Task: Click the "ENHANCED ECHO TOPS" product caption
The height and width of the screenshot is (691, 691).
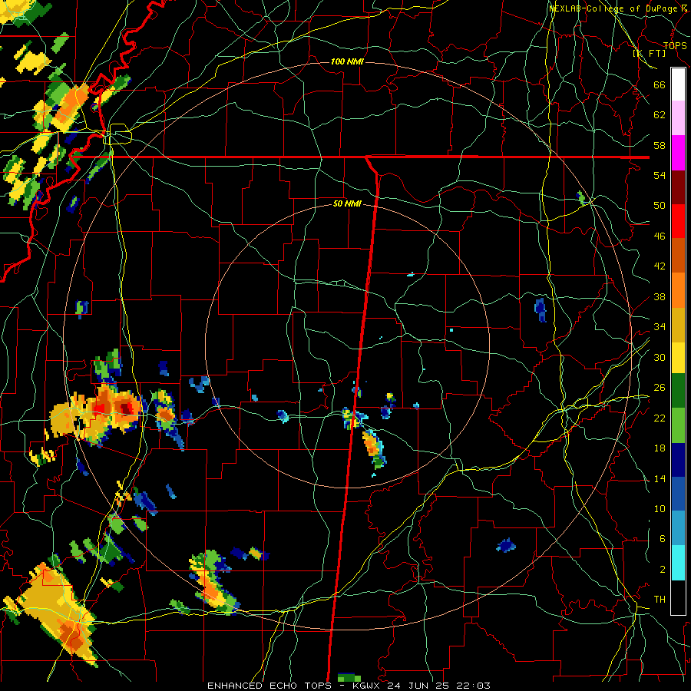Action: tap(269, 686)
